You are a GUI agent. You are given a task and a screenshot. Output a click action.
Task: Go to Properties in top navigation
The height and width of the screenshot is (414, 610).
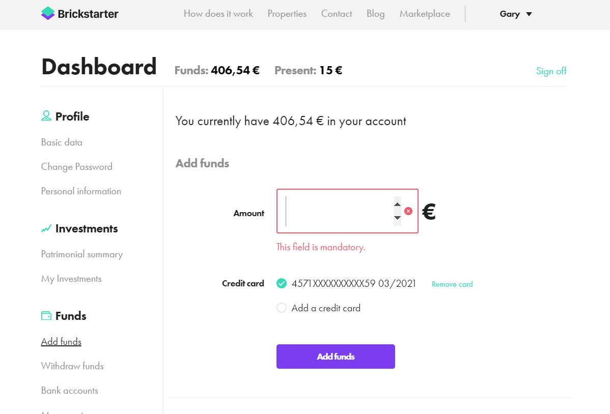[x=287, y=14]
